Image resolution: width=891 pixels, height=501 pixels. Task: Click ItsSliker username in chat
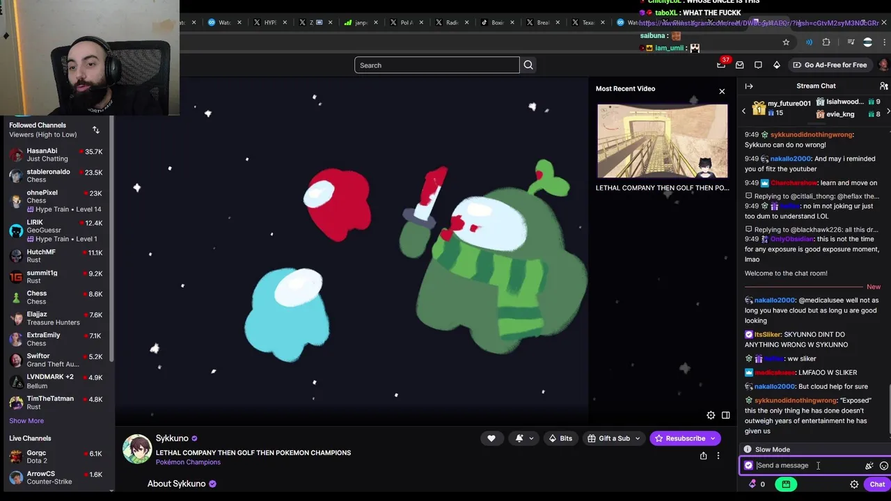point(767,335)
